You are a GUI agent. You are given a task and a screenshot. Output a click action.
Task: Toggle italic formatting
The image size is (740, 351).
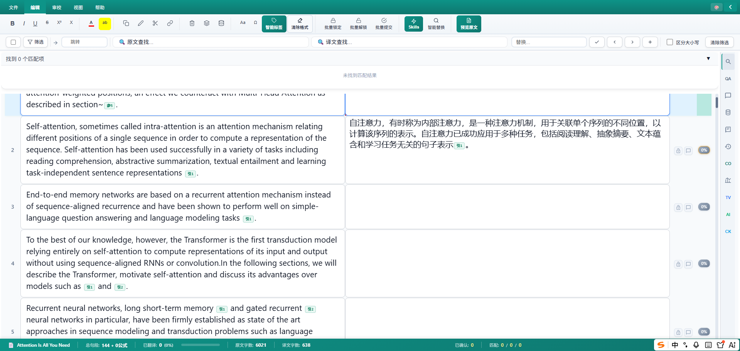click(24, 24)
